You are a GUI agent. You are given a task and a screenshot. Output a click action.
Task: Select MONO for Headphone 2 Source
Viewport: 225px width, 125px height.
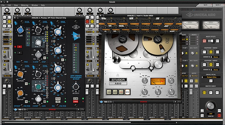[x=217, y=65]
